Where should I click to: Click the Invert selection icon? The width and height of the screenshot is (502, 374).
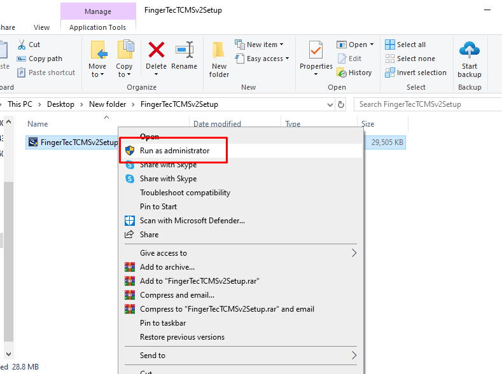click(x=389, y=73)
